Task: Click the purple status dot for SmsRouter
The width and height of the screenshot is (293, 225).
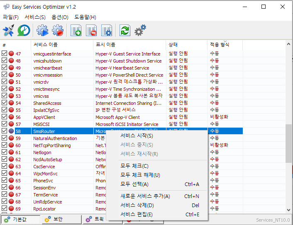Action: 11,131
